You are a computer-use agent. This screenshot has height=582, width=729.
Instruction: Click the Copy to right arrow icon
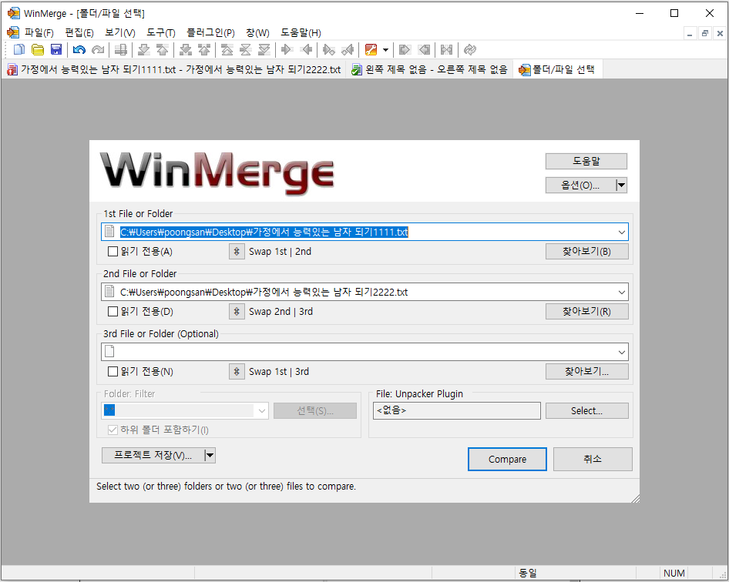(x=287, y=50)
